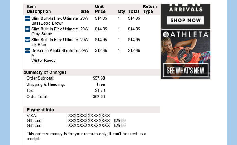Click the brand icon beside Basswood Brown item
Image resolution: width=237 pixels, height=145 pixels.
(27, 18)
